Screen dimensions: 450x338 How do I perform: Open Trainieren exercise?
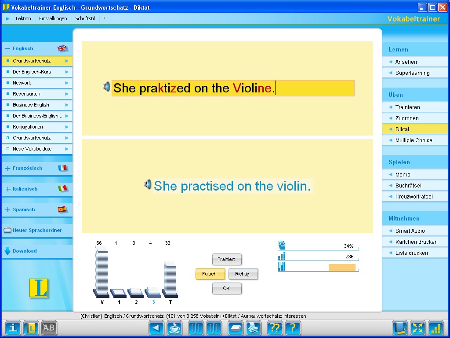[415, 107]
